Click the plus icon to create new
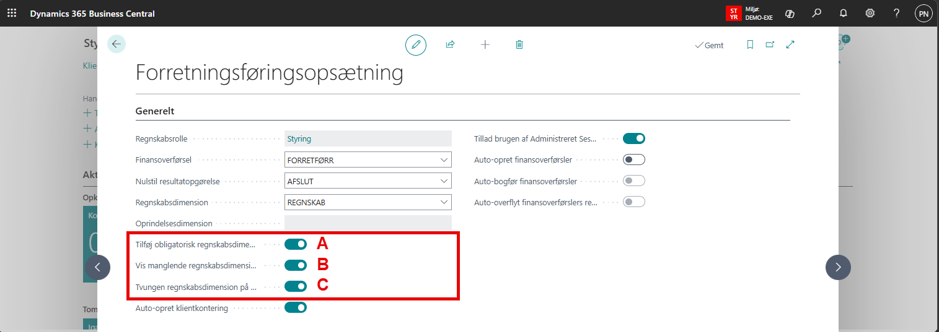939x332 pixels. click(x=485, y=45)
